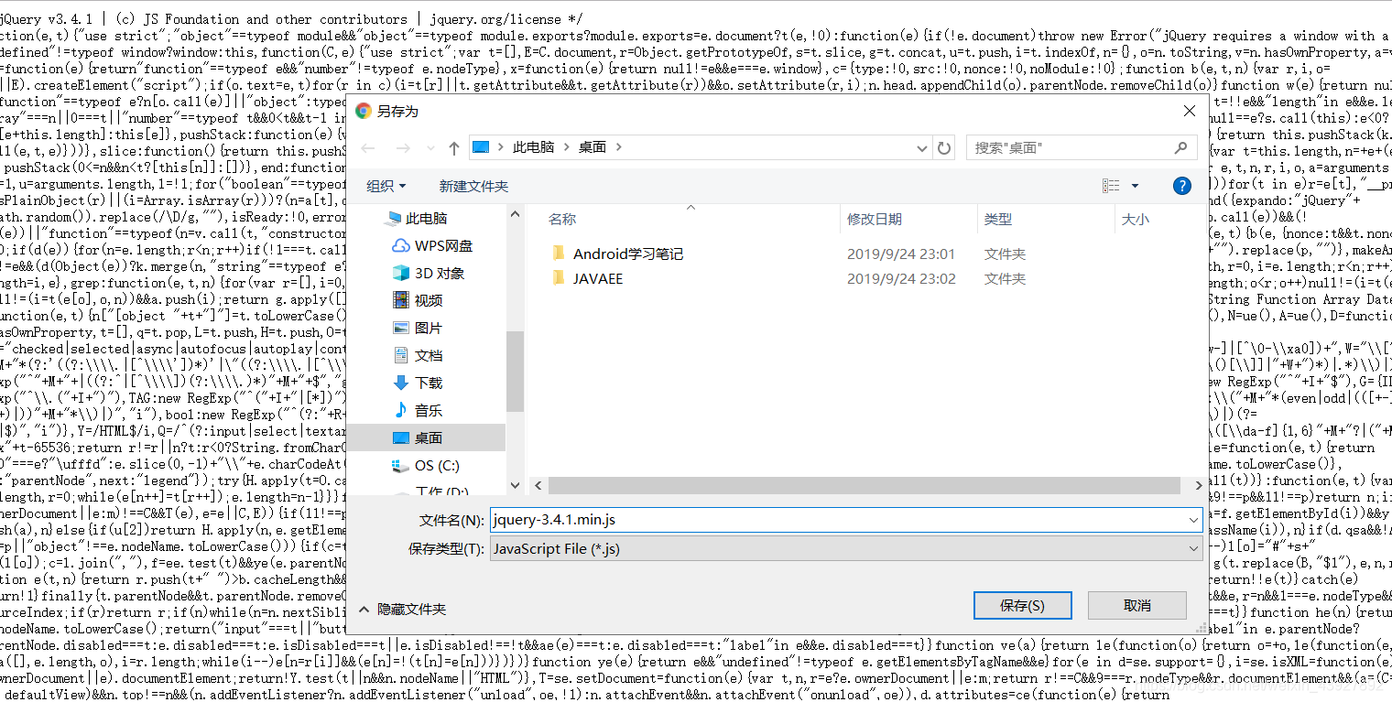This screenshot has height=702, width=1392.
Task: Click date 2019/9/24 23:02
Action: pyautogui.click(x=901, y=278)
